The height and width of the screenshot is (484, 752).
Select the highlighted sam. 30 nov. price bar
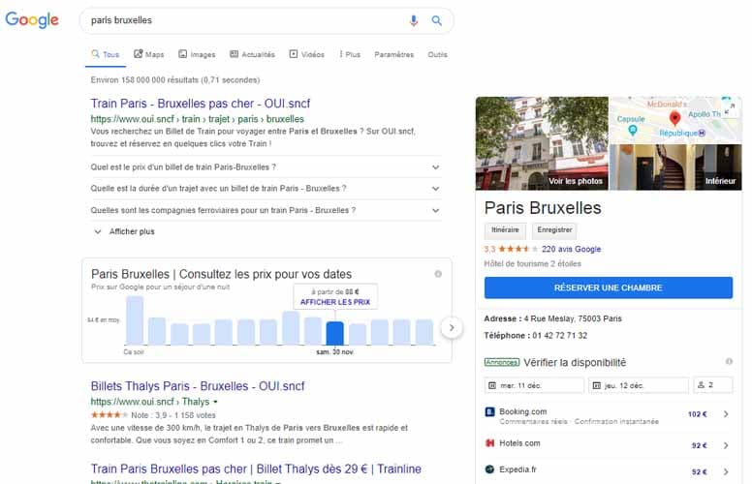[334, 333]
